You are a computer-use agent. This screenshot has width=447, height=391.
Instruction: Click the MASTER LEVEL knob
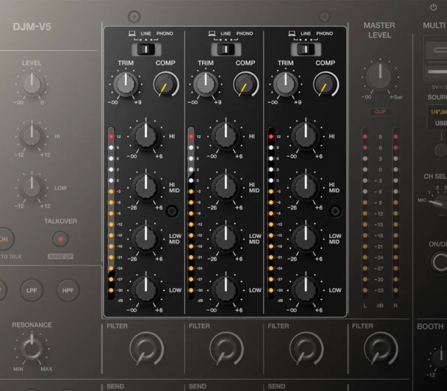pos(380,77)
